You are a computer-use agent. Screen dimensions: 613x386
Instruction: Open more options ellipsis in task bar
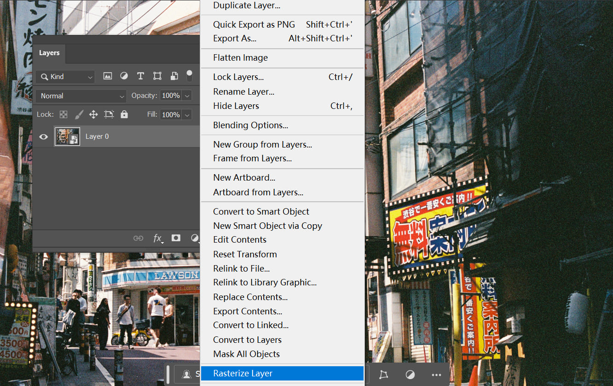[436, 375]
